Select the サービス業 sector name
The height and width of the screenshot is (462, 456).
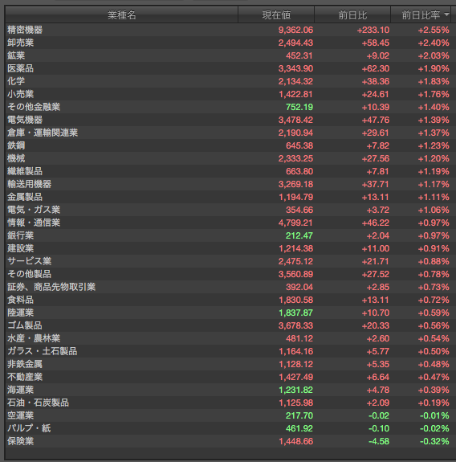[x=30, y=261]
